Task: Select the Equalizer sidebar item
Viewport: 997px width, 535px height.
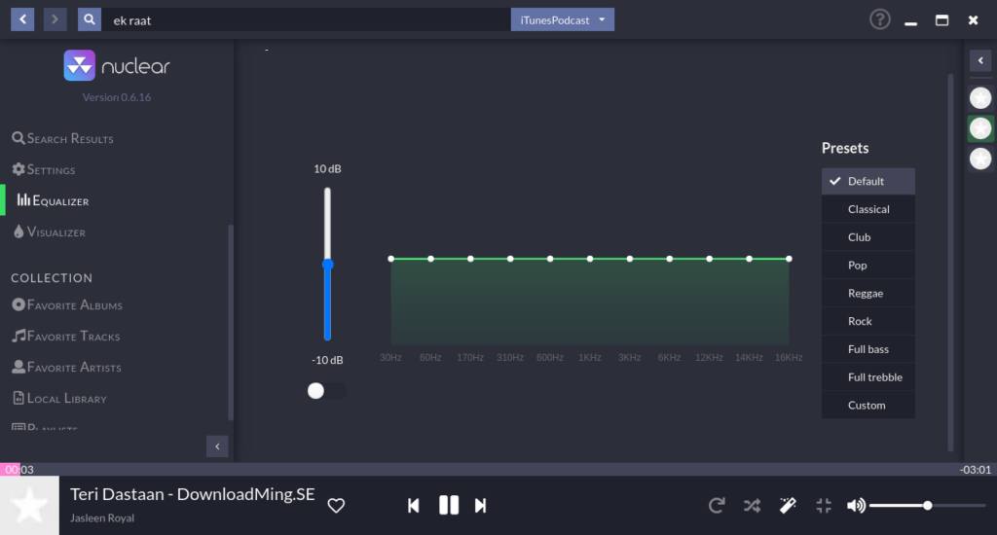Action: [53, 200]
